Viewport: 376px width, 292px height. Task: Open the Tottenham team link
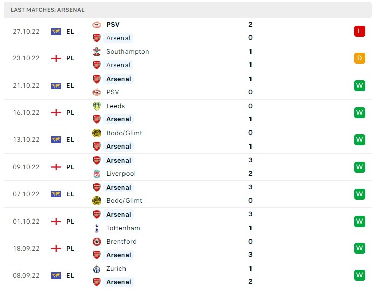click(x=123, y=228)
